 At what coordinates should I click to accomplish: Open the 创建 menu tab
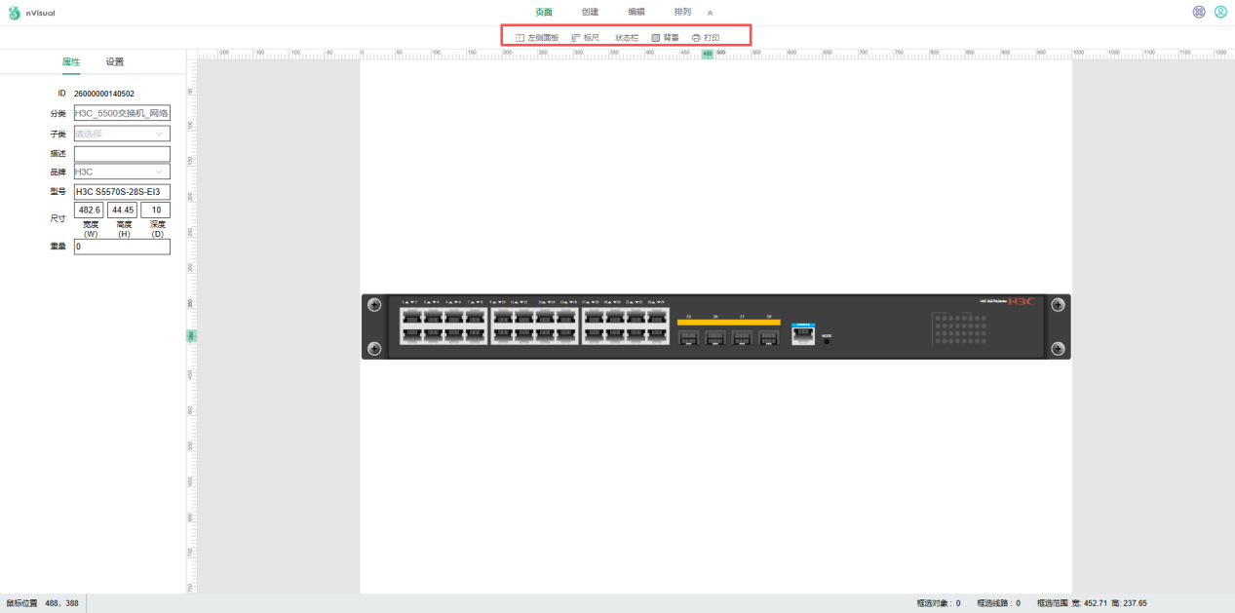tap(590, 13)
